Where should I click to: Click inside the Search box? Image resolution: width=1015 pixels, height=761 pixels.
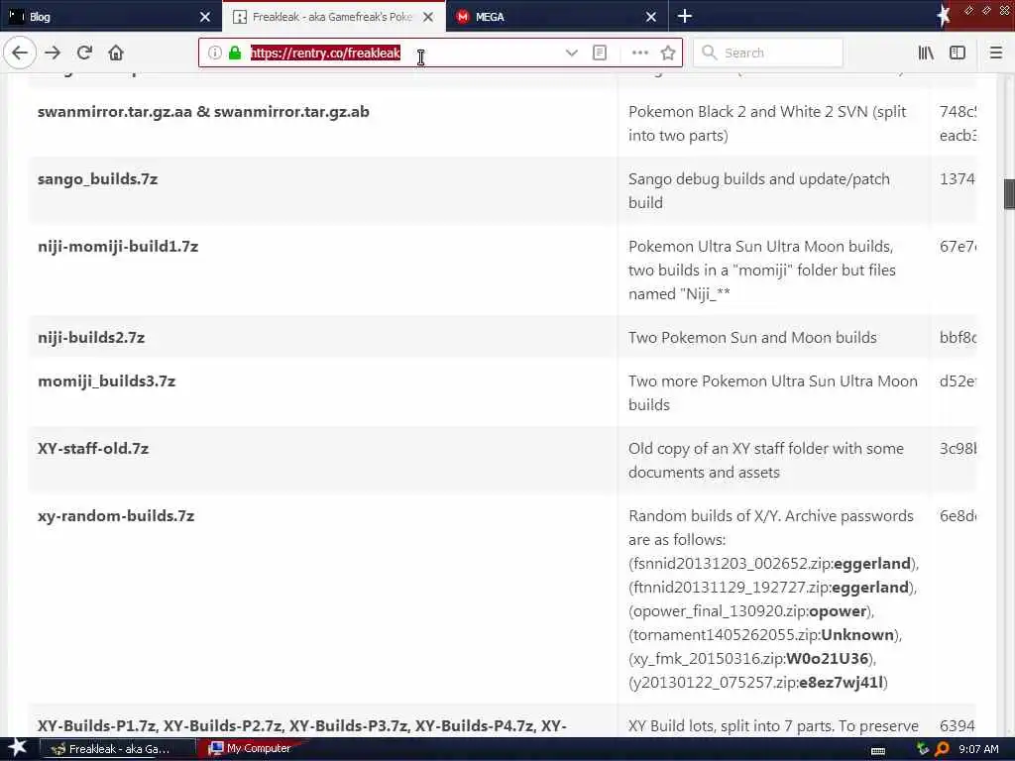[x=768, y=54]
